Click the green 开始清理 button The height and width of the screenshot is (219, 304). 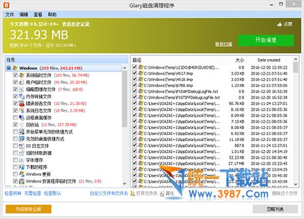coord(266,40)
